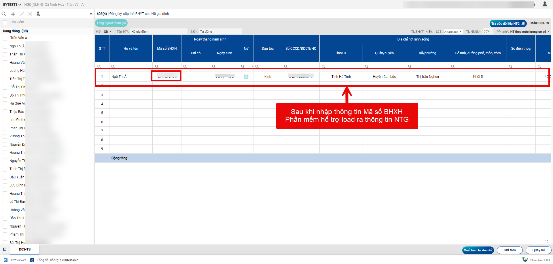Open the Mã GD dropdown
Viewport: 553px width, 264px height.
(x=108, y=32)
